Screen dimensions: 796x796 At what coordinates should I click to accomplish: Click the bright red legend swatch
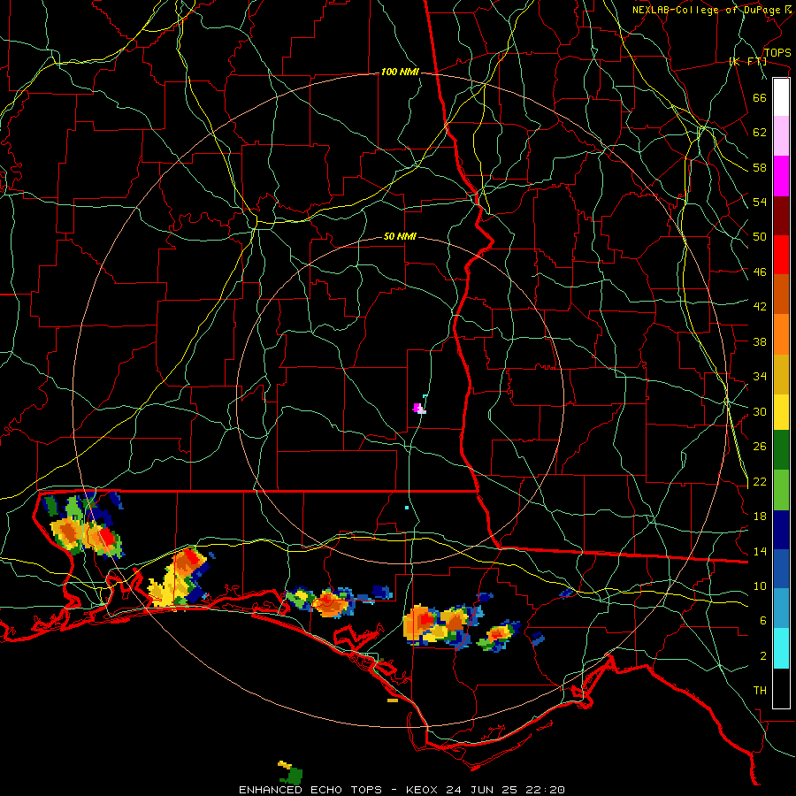(781, 255)
